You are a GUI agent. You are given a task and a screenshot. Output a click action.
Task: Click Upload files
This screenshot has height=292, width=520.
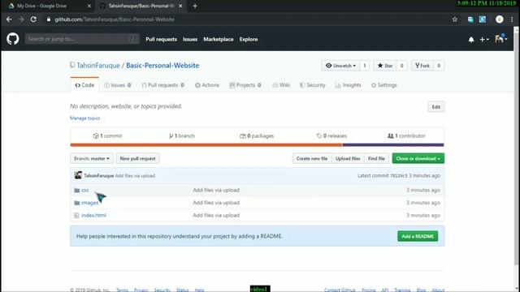pyautogui.click(x=348, y=159)
